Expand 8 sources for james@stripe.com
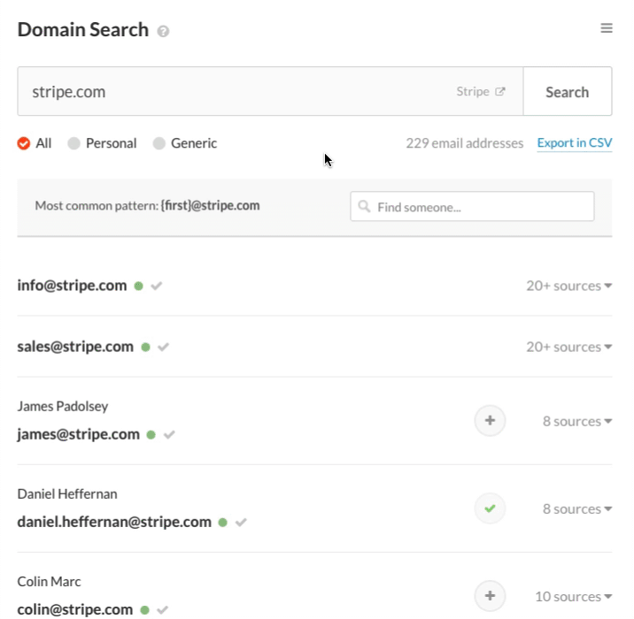Viewport: 634px width, 619px height. [577, 421]
